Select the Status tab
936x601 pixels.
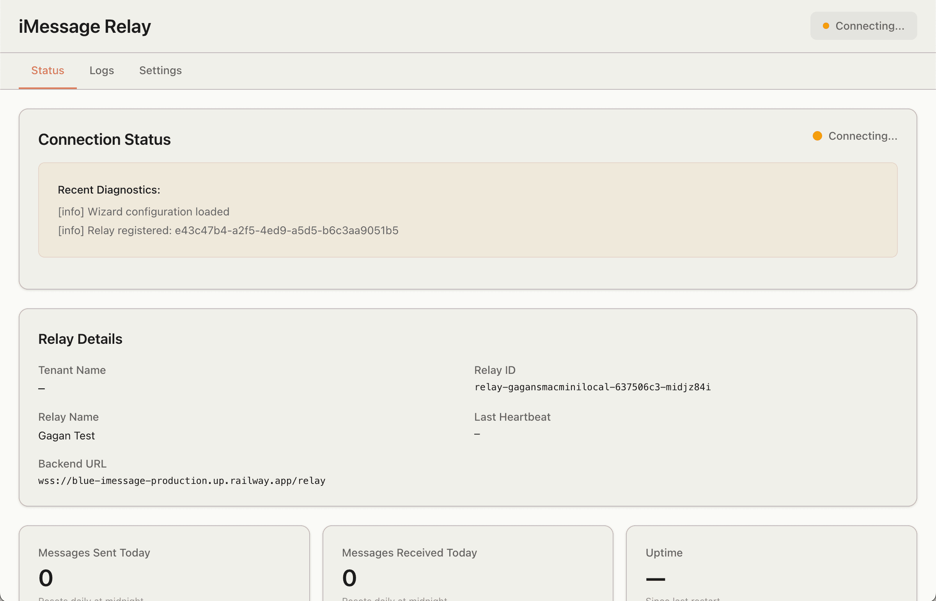click(48, 71)
